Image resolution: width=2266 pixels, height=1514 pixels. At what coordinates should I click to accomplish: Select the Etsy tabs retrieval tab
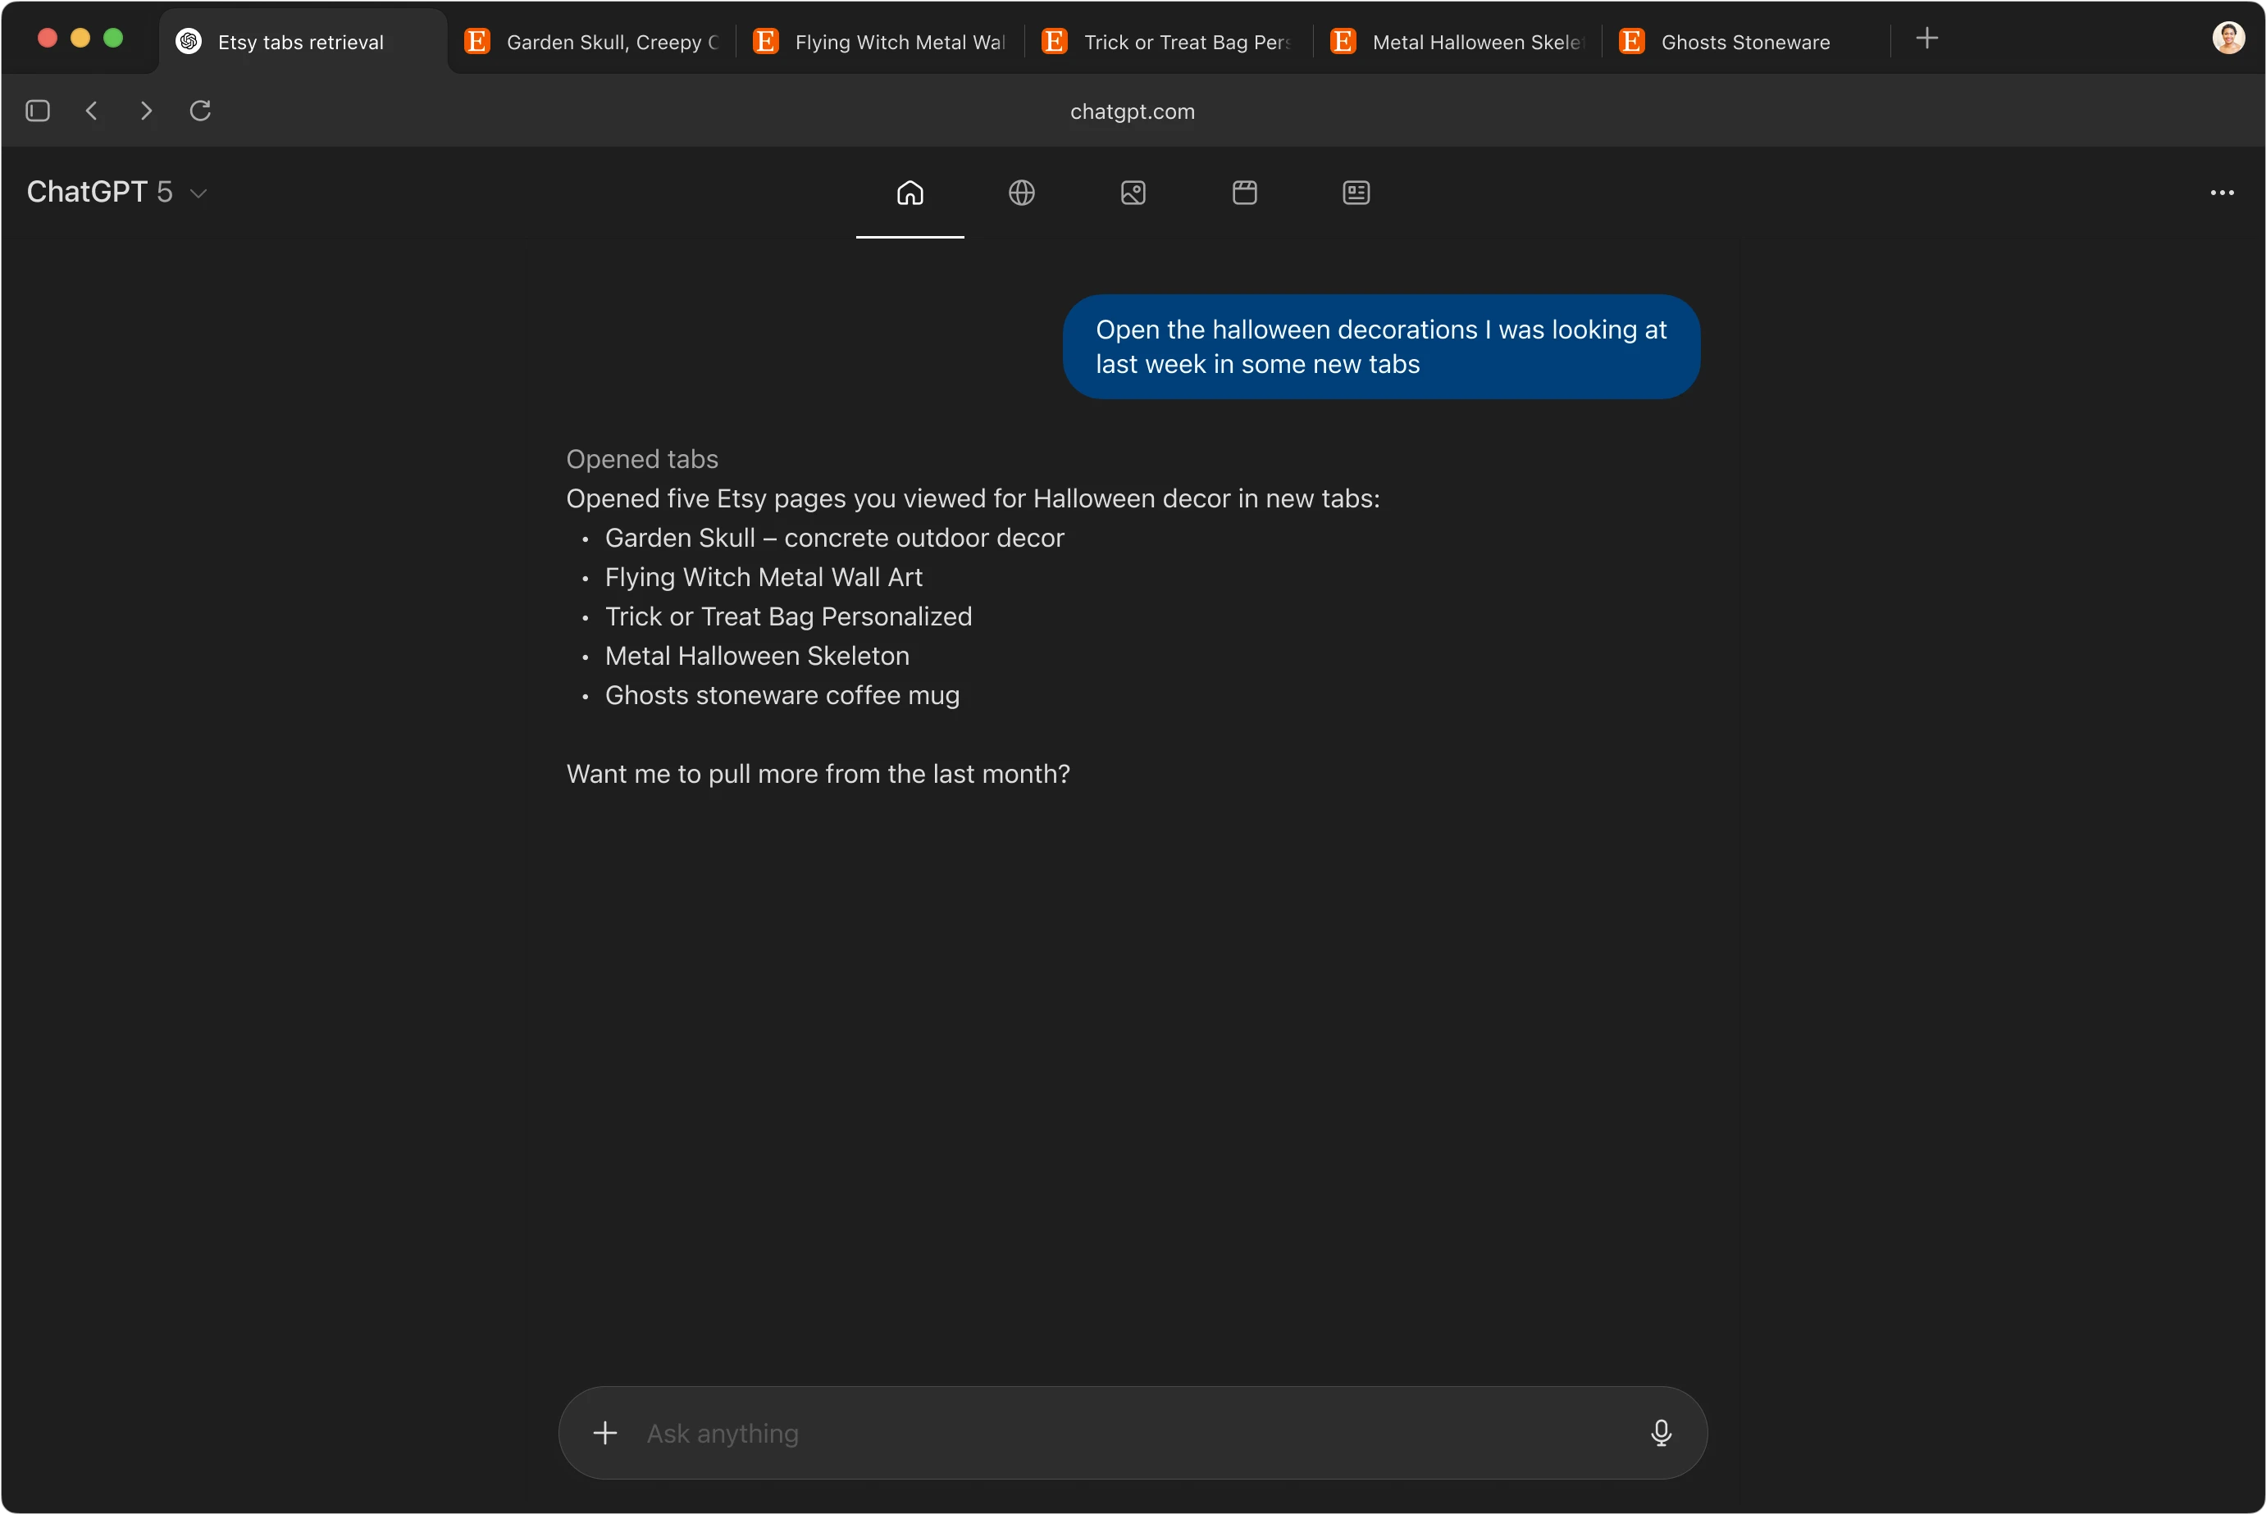click(301, 42)
